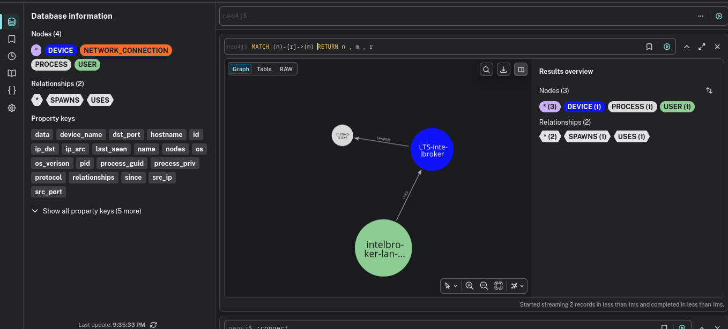The height and width of the screenshot is (329, 728).
Task: Click the SPAWNS relationship type in sidebar
Action: click(x=65, y=100)
